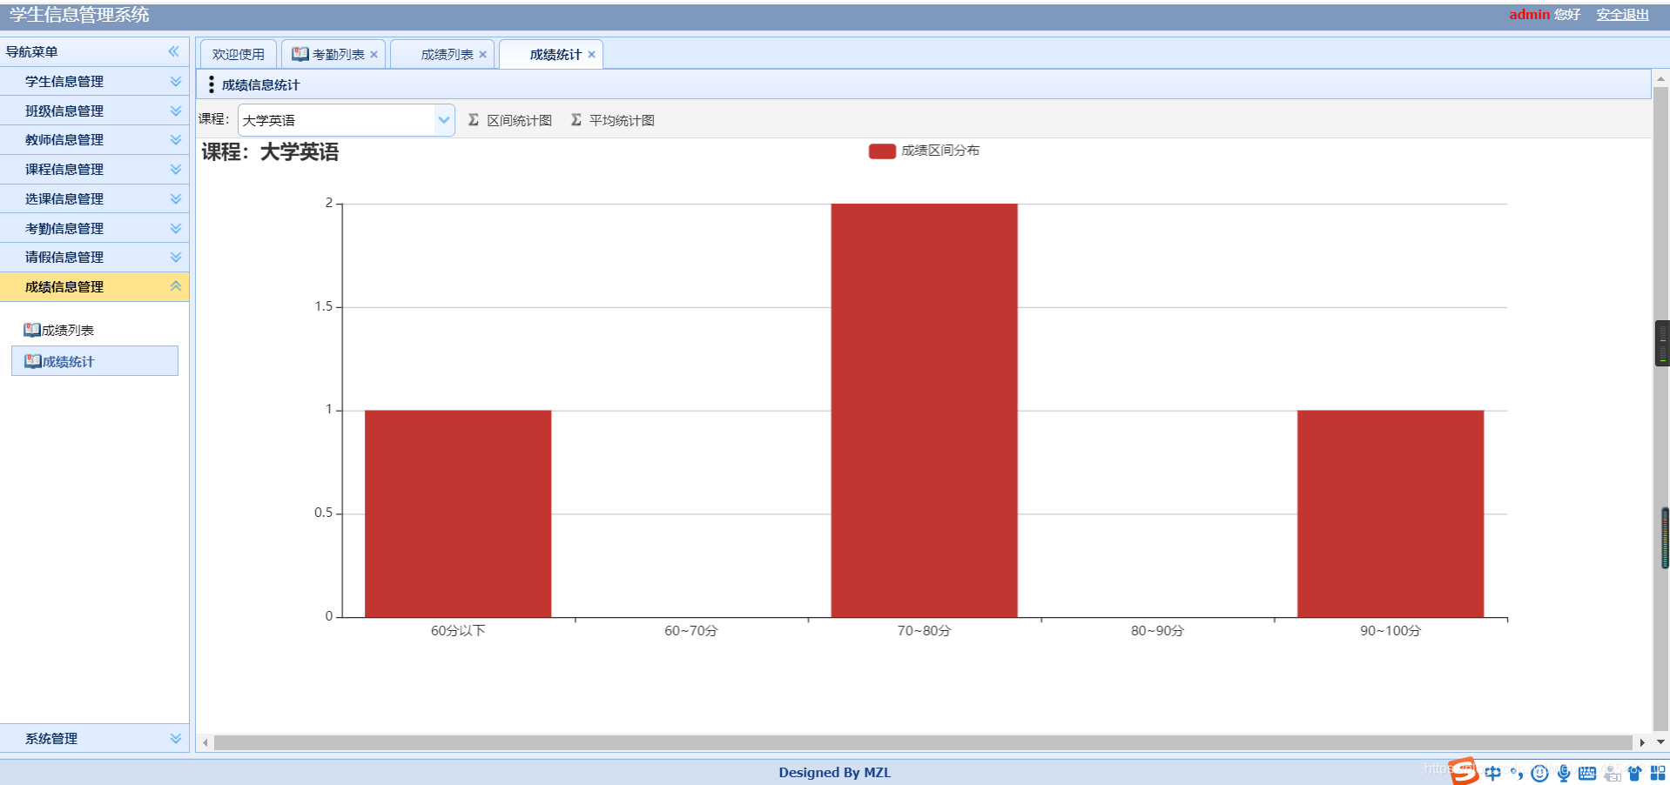Click the vertical scrollbar up arrow
The image size is (1670, 785).
[1660, 78]
